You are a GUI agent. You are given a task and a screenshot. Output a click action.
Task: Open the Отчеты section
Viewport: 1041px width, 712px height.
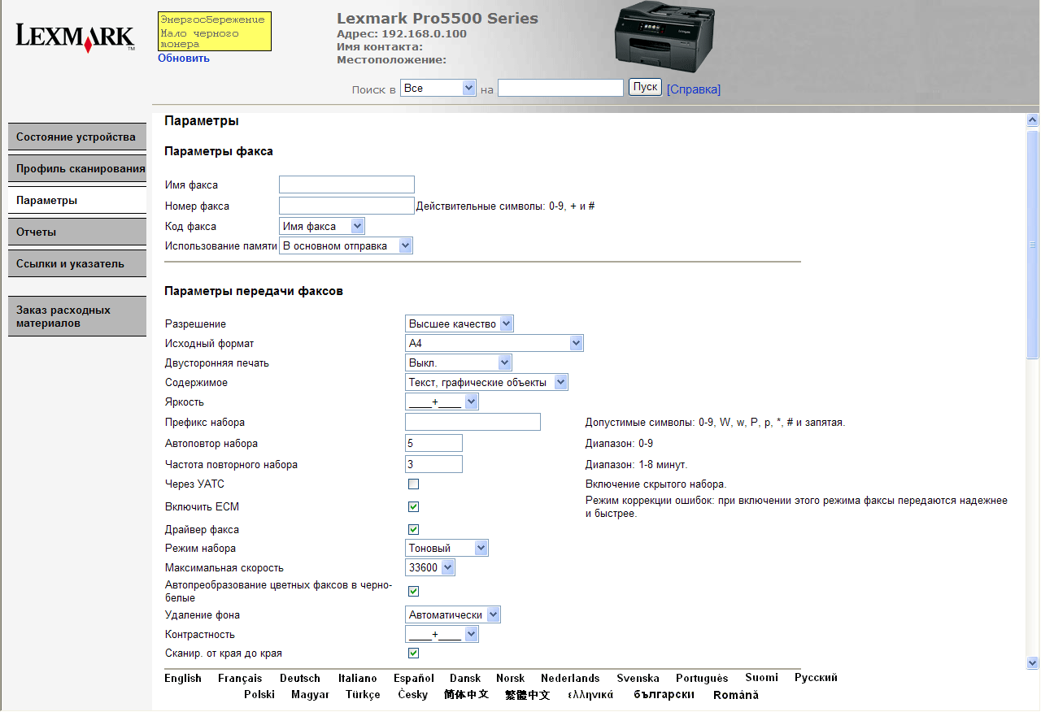77,232
